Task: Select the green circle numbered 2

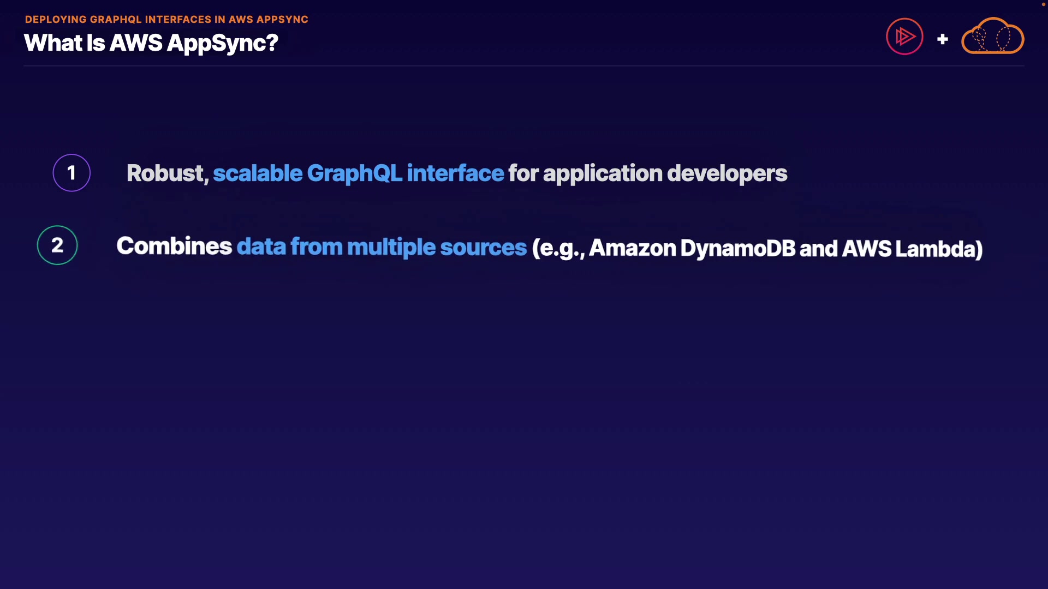Action: 57,245
